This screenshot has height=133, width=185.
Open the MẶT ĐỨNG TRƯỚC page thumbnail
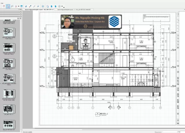click(x=9, y=94)
